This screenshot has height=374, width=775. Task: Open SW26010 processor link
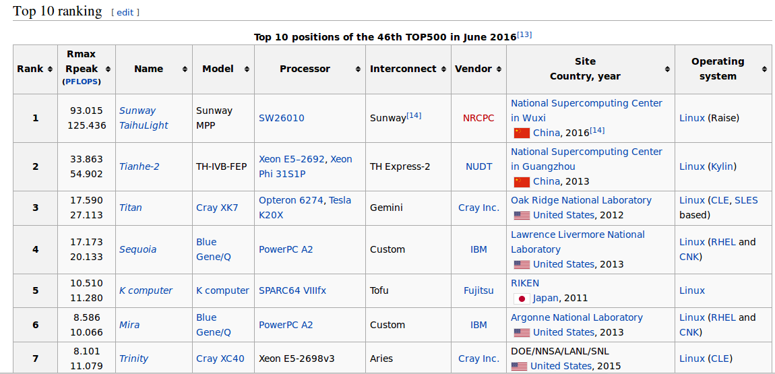click(282, 118)
